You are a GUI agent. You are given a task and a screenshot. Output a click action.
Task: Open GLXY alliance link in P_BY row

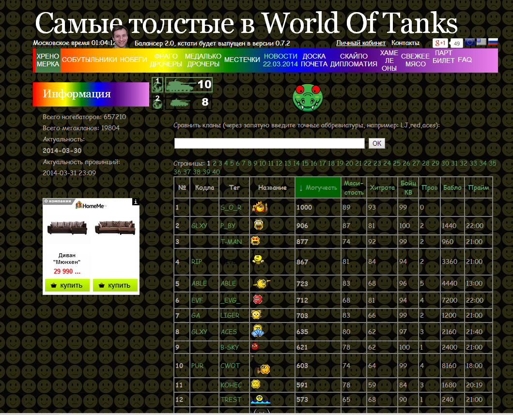point(199,226)
